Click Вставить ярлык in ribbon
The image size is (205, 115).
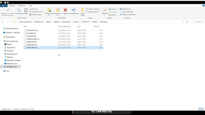tap(35, 14)
